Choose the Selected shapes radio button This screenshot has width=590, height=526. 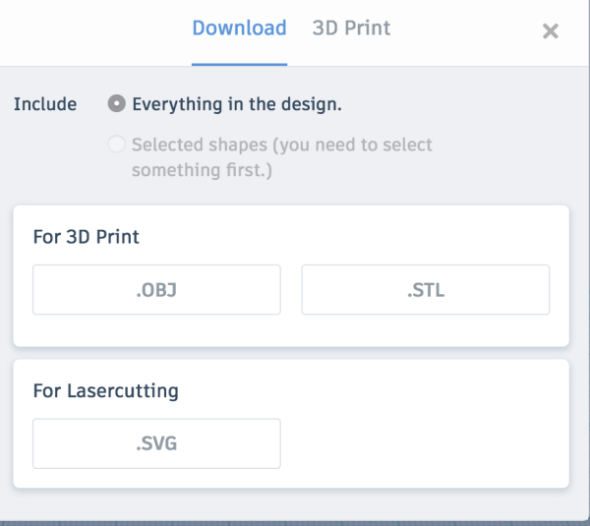coord(117,145)
